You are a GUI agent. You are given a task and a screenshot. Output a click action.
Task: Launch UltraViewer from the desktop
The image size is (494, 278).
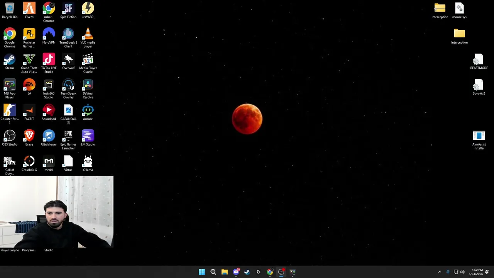[x=49, y=138]
